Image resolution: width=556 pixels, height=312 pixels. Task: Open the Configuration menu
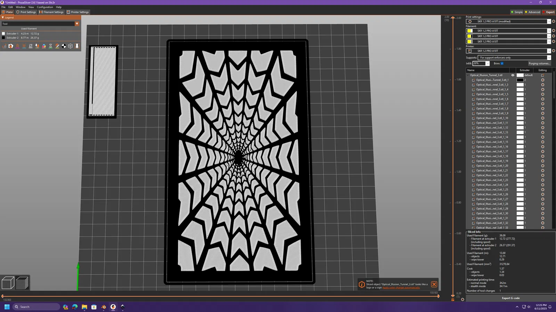coord(45,7)
